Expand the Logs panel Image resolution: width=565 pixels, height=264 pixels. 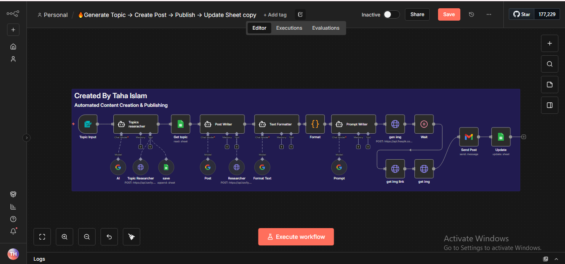546,259
